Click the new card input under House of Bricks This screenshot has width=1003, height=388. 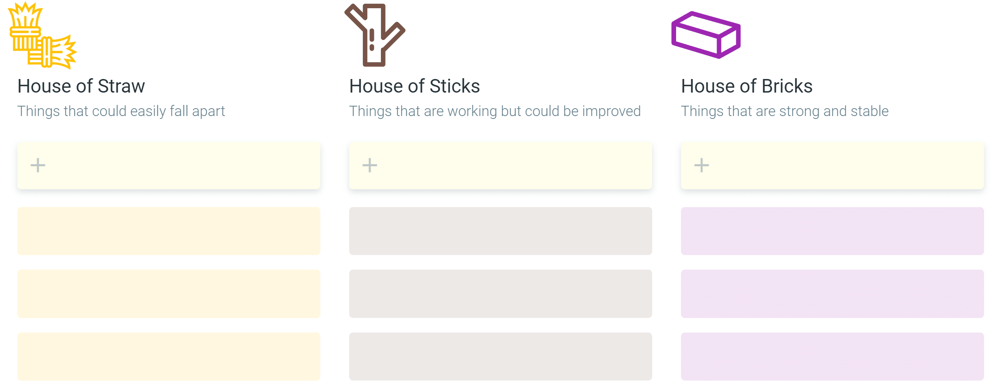point(832,166)
